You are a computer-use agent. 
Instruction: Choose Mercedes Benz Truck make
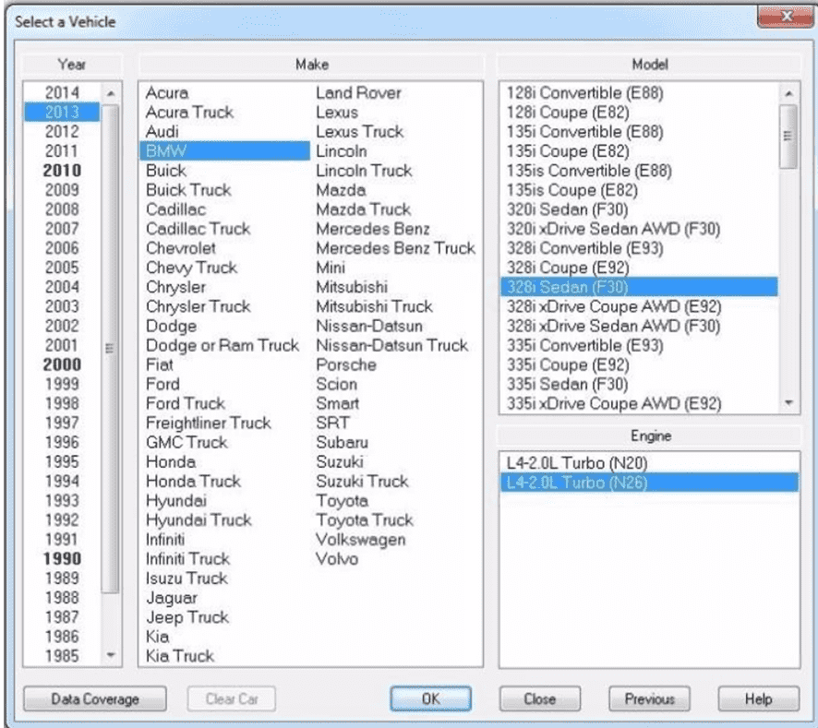[395, 248]
